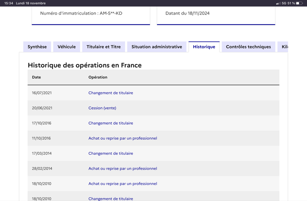Click the Date column header

click(36, 77)
